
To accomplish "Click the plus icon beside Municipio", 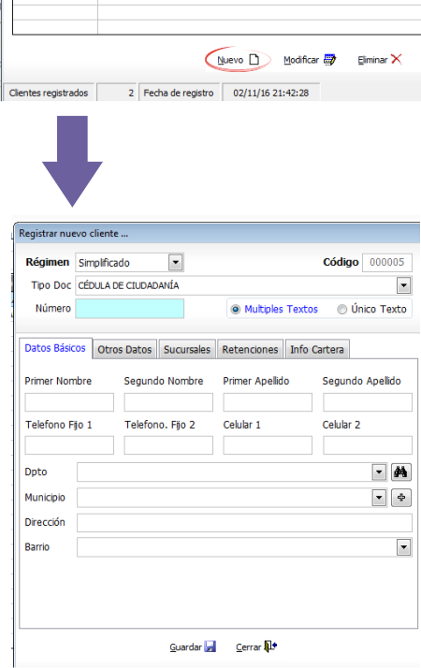I will [401, 497].
